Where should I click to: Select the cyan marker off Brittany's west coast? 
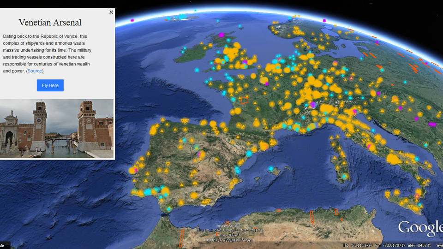point(197,70)
